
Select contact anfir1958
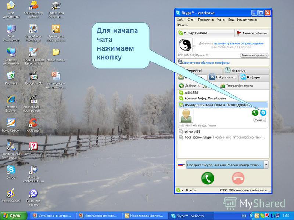click(x=223, y=92)
